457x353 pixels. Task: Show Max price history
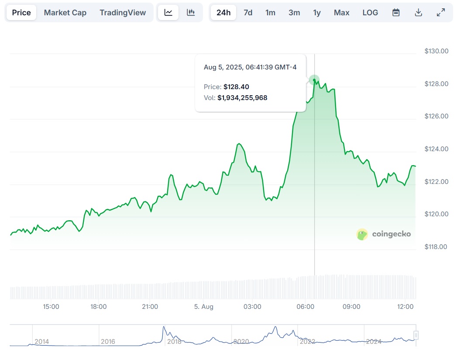click(341, 13)
